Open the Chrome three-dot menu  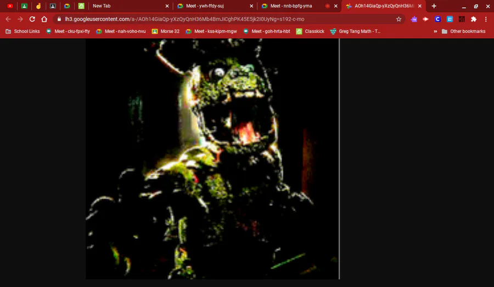click(486, 19)
